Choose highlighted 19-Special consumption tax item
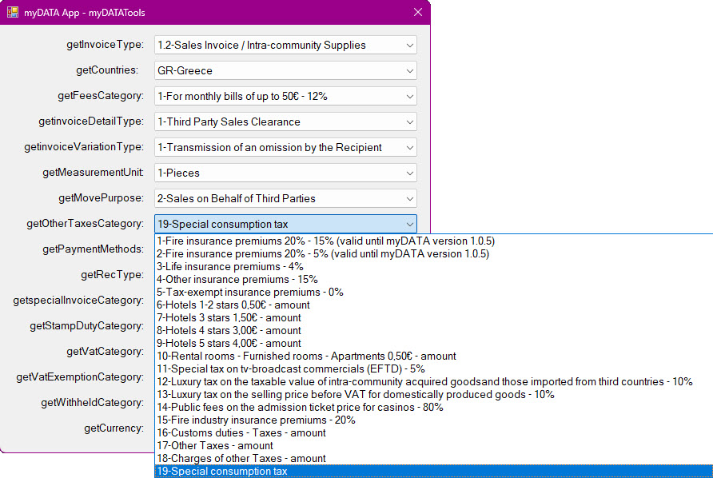713x478 pixels. pyautogui.click(x=221, y=471)
